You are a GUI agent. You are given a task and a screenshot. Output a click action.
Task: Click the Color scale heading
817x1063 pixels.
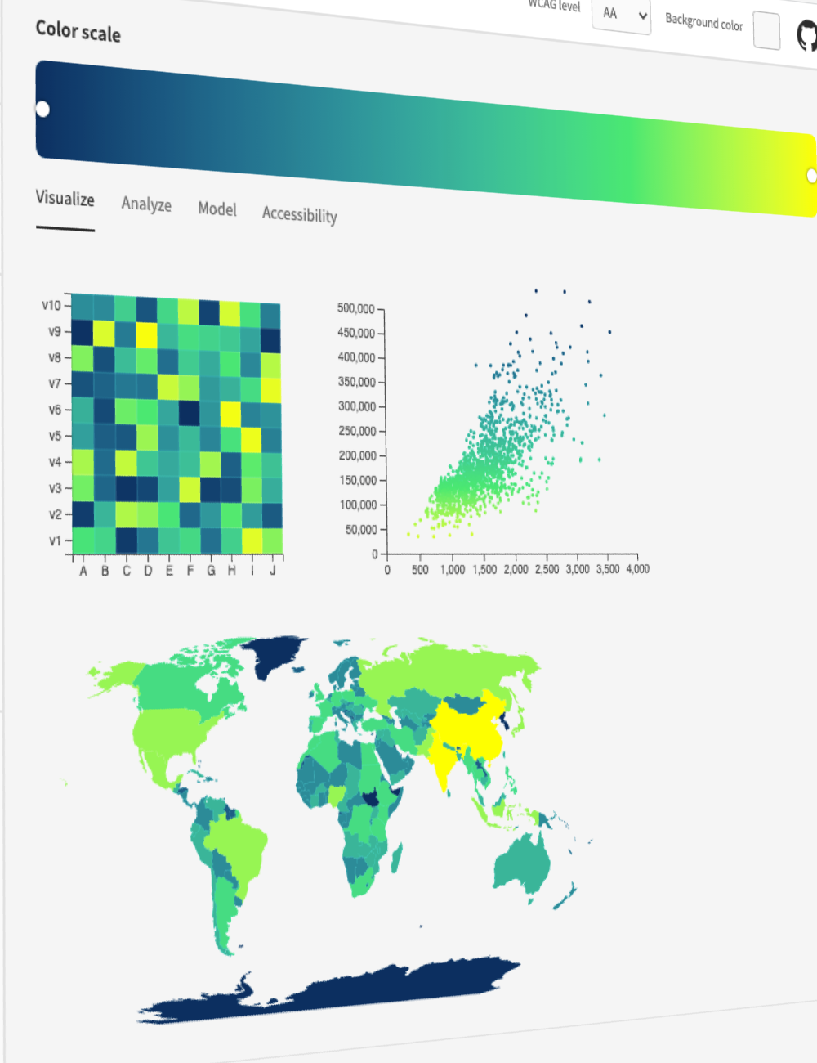78,31
